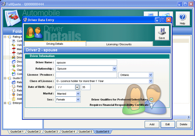Click the Veh tree item icon

coord(14,45)
